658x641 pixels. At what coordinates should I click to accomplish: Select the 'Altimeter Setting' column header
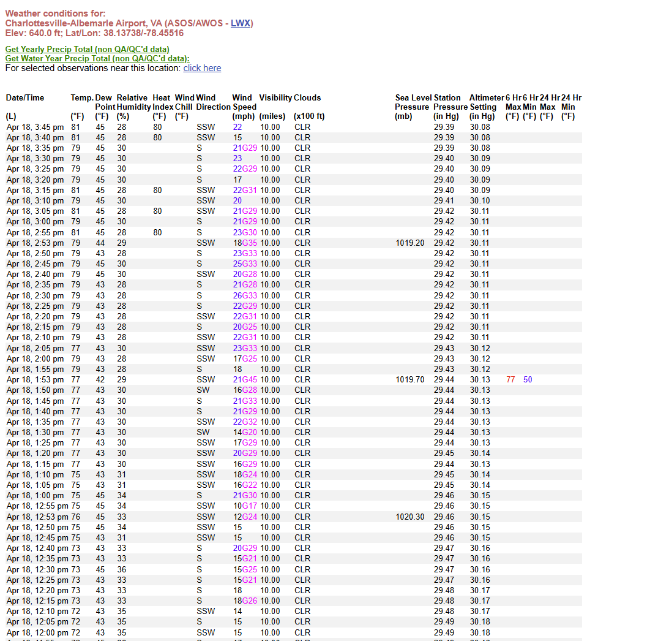point(487,102)
